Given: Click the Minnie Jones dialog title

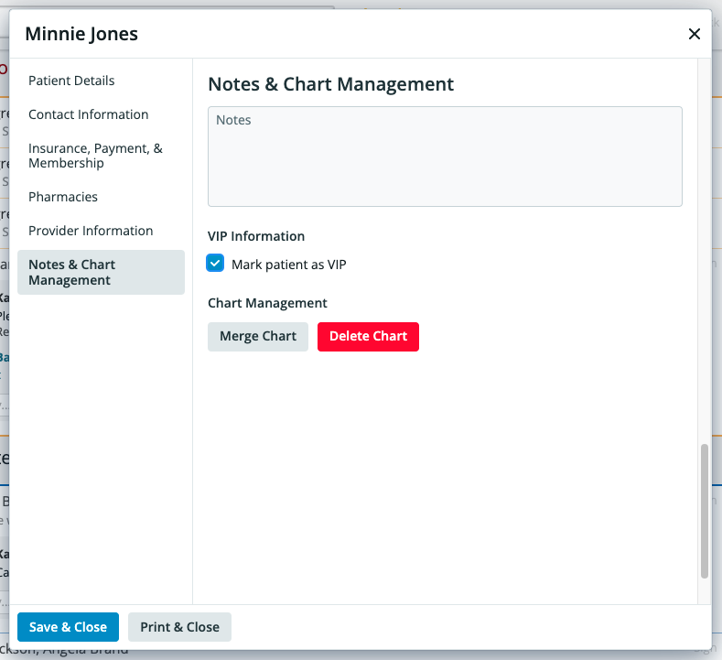Looking at the screenshot, I should click(81, 35).
